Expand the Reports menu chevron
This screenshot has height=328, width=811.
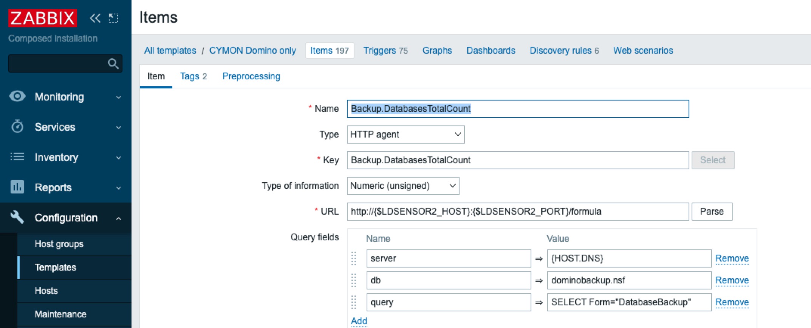119,188
